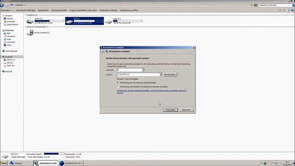Open the view options dropdown
The width and height of the screenshot is (295, 166).
click(x=284, y=10)
